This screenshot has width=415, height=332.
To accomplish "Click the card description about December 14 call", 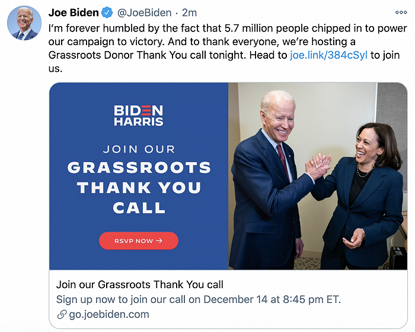I will [x=199, y=299].
